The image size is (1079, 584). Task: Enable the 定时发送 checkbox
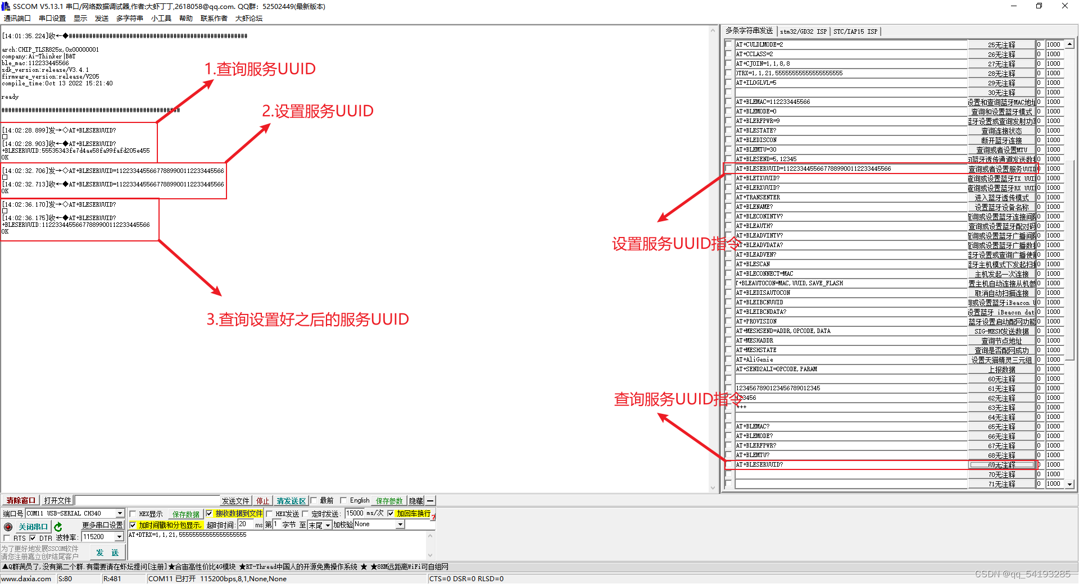click(x=305, y=514)
